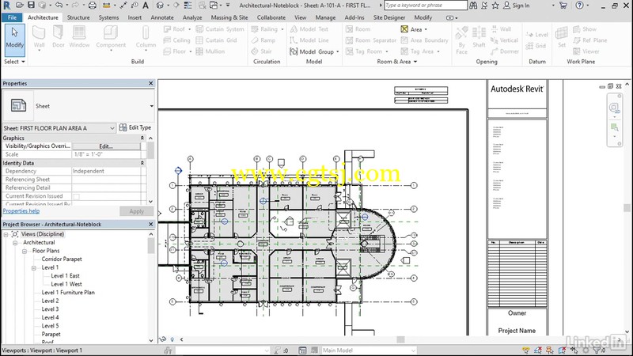Switch to the Annotate ribbon tab
This screenshot has width=633, height=356.
tap(162, 17)
